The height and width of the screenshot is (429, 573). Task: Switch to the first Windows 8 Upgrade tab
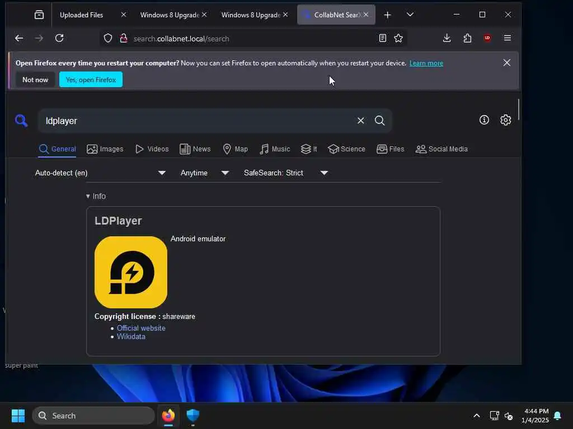170,15
